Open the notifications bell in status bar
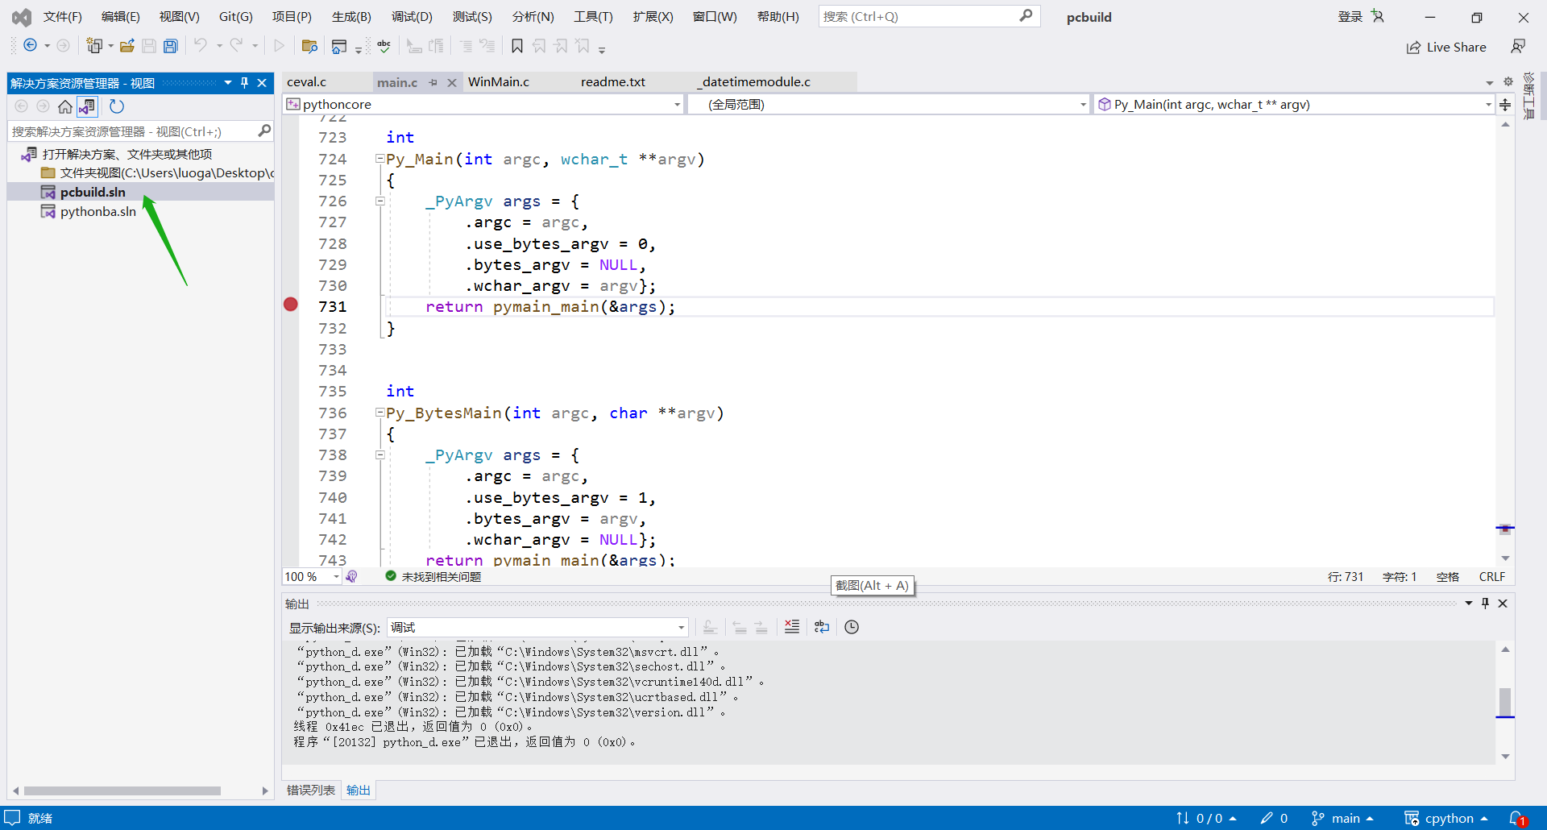This screenshot has width=1547, height=830. pos(1518,818)
